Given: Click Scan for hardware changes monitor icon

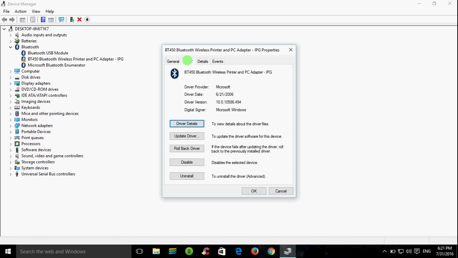Looking at the screenshot, I should tap(61, 19).
